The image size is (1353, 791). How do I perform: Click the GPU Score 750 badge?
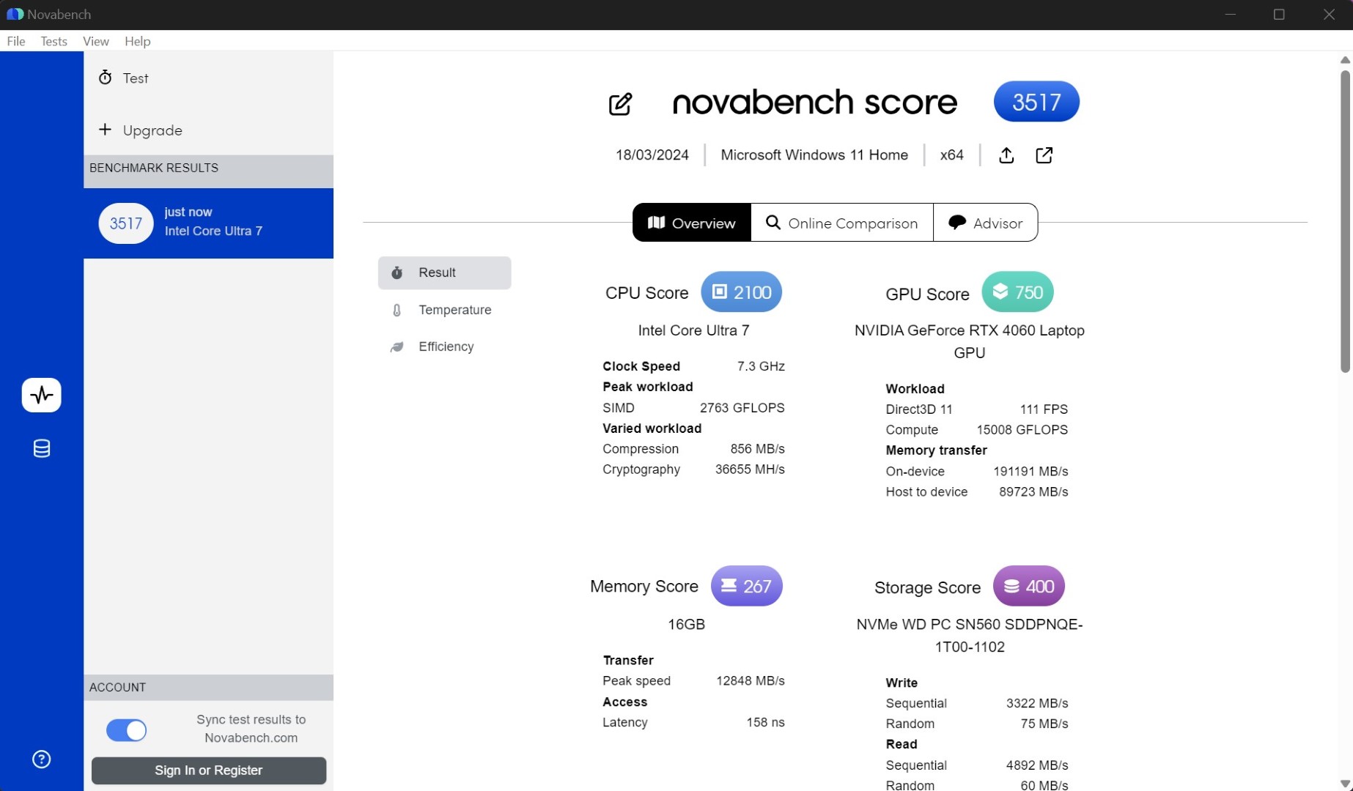(1017, 292)
